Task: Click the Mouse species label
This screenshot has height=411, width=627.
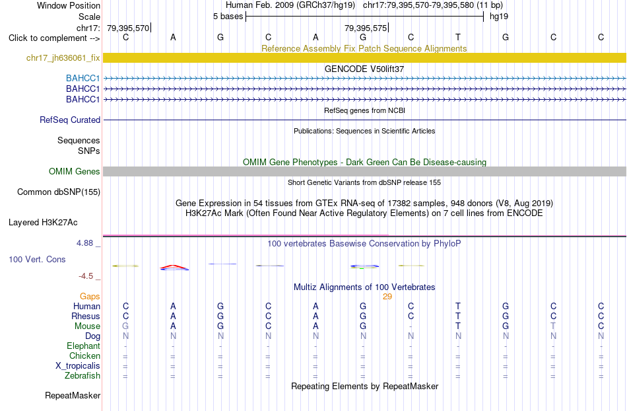Action: (87, 326)
